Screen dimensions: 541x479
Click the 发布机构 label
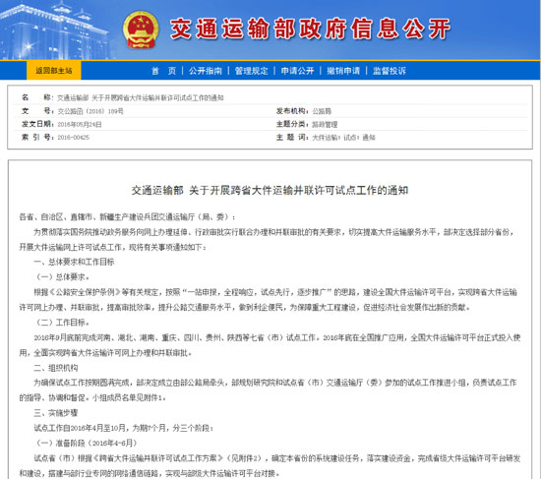(292, 111)
